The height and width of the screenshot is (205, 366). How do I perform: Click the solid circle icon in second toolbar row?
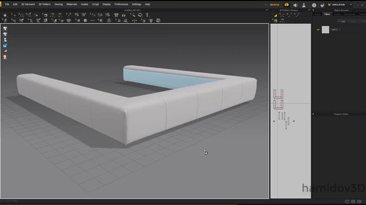pos(85,20)
